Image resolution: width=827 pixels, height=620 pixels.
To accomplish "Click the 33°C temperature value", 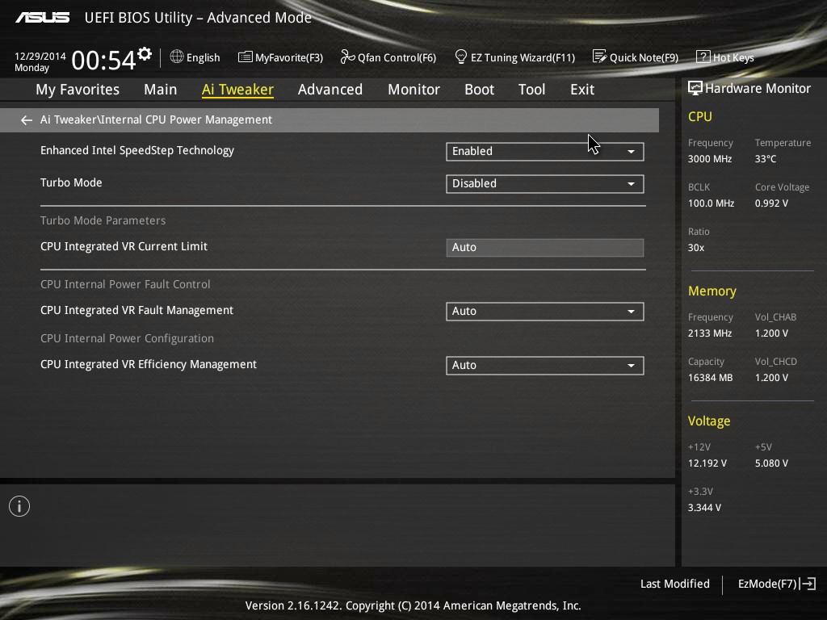I will [x=766, y=159].
